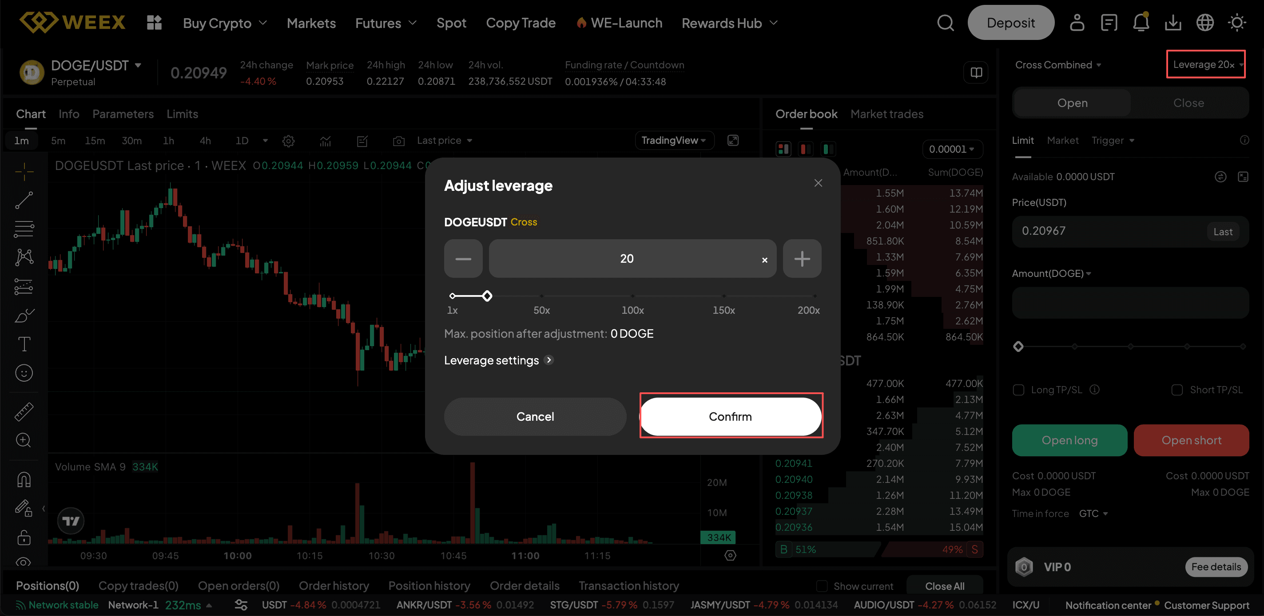Enable the Short TP/SL checkbox
Viewport: 1264px width, 616px height.
pyautogui.click(x=1177, y=390)
